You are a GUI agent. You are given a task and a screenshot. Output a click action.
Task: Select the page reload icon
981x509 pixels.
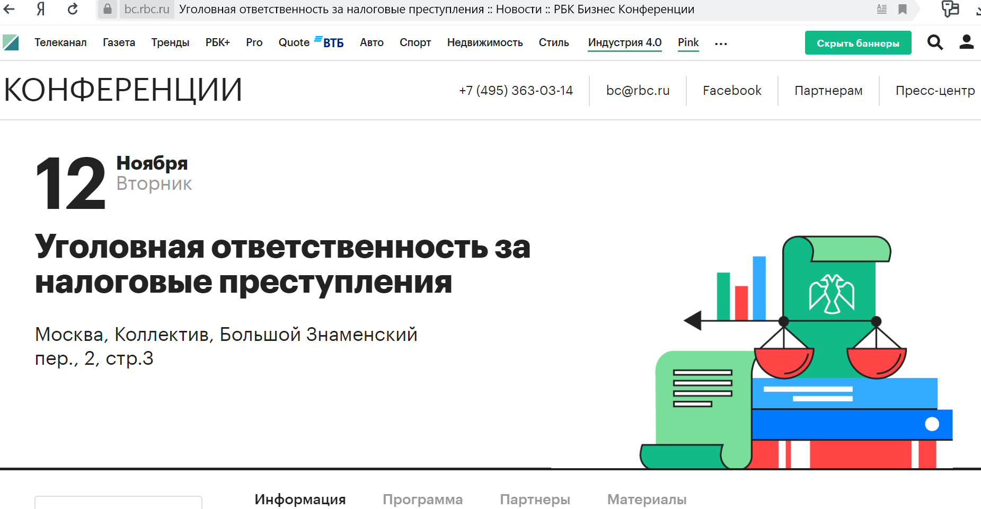72,9
